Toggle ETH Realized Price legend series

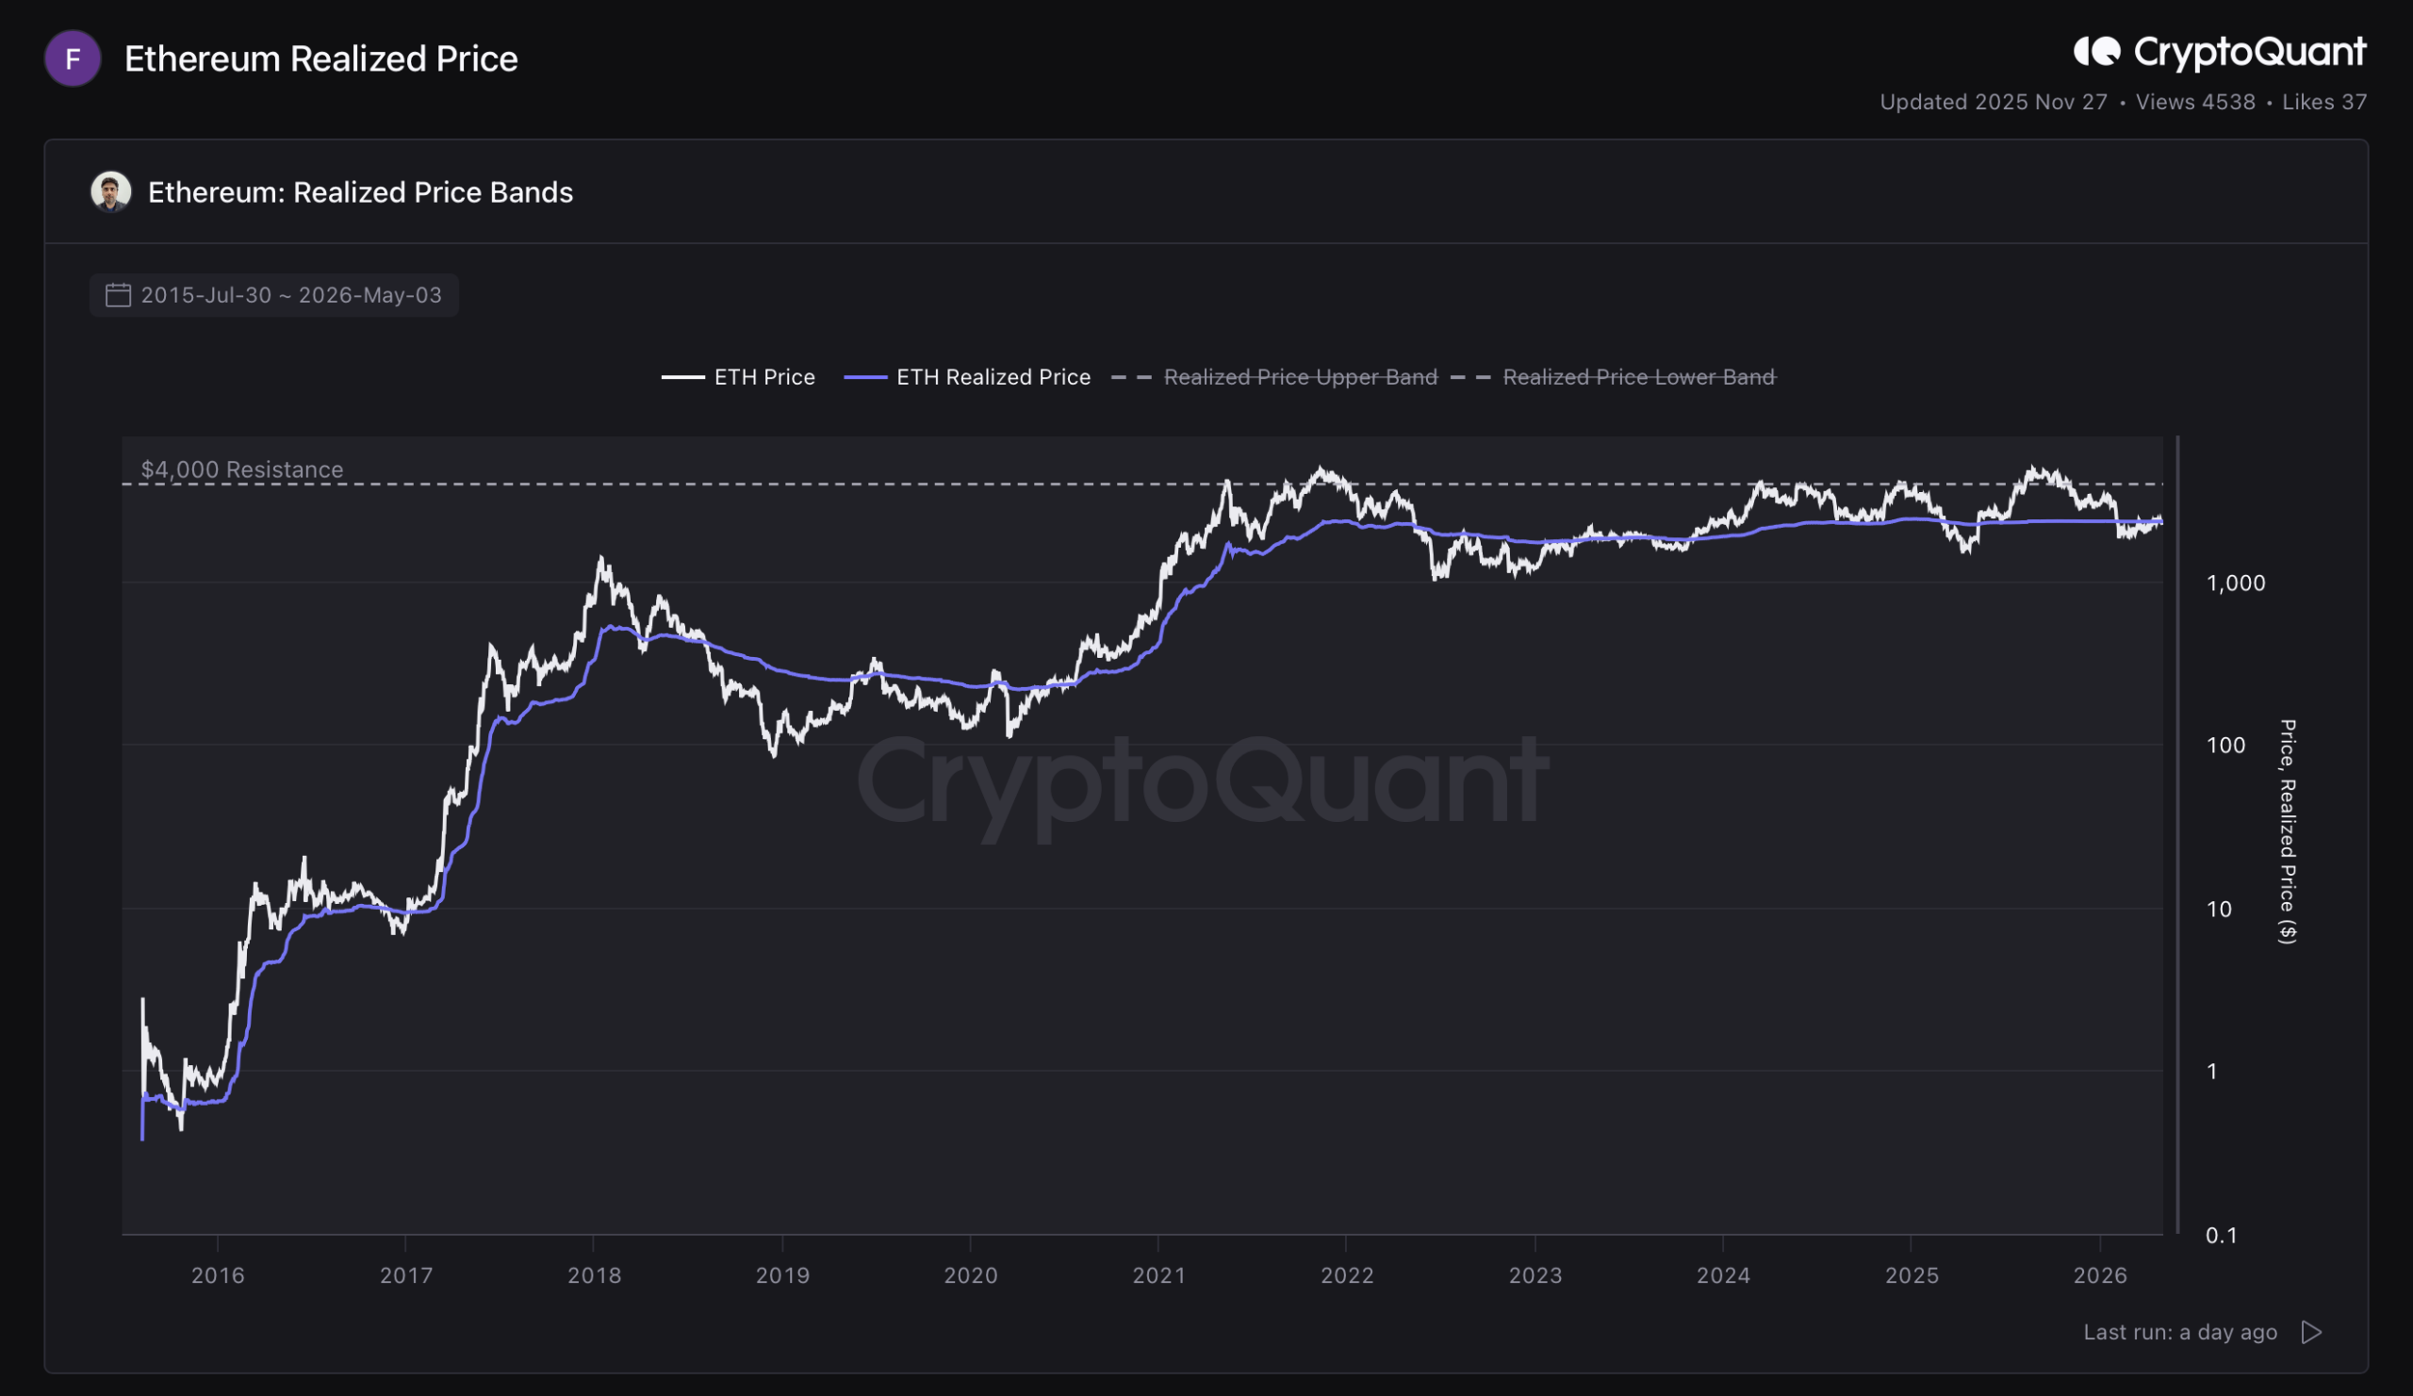[x=967, y=377]
